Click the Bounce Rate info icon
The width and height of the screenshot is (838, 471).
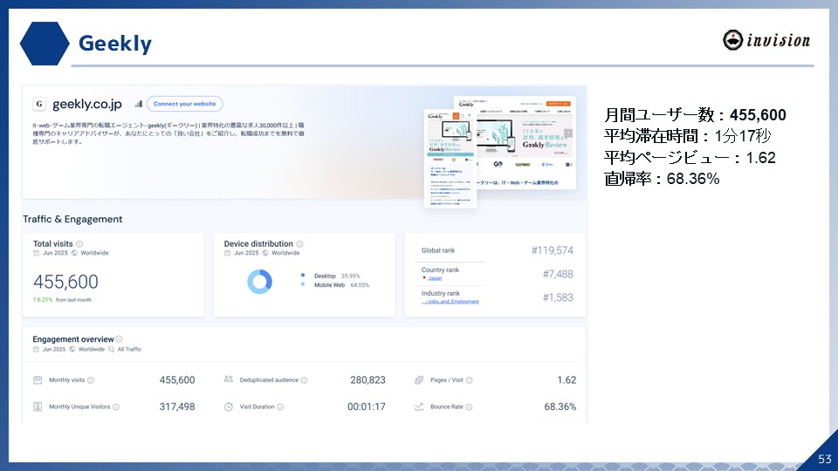tap(469, 407)
